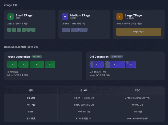
Task: Click the purple M icon for Medium ZPage
Action: 65,17
